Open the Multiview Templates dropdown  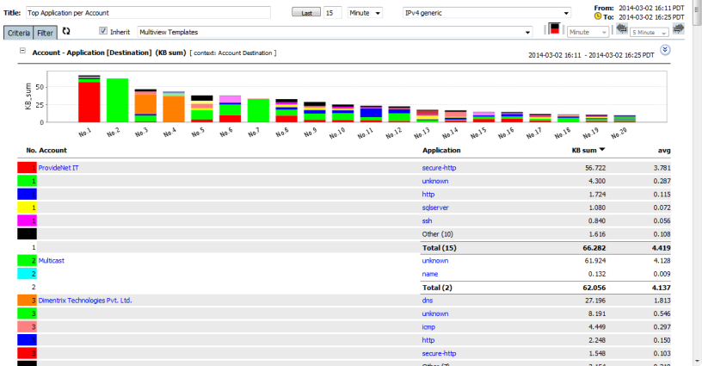click(x=335, y=32)
